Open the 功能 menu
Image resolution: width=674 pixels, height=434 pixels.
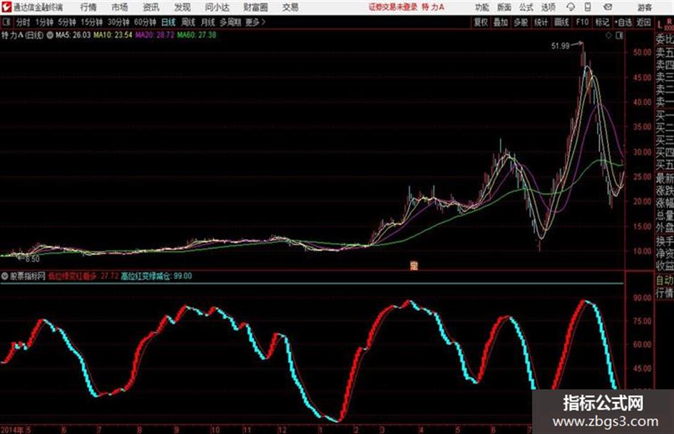(482, 7)
